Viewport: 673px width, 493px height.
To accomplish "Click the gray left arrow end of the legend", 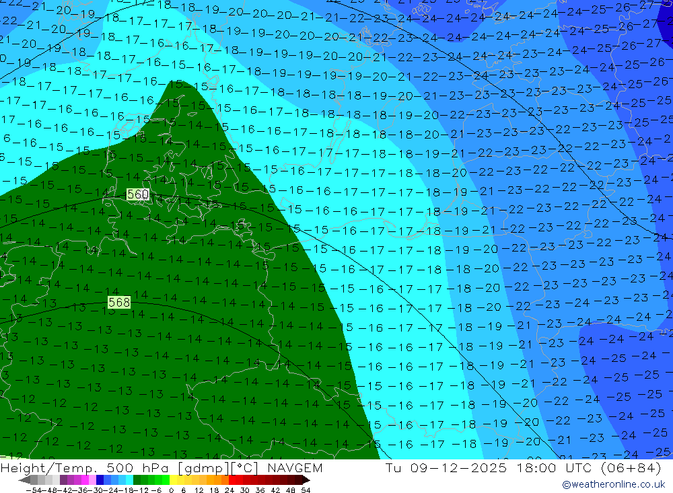I will coord(24,480).
